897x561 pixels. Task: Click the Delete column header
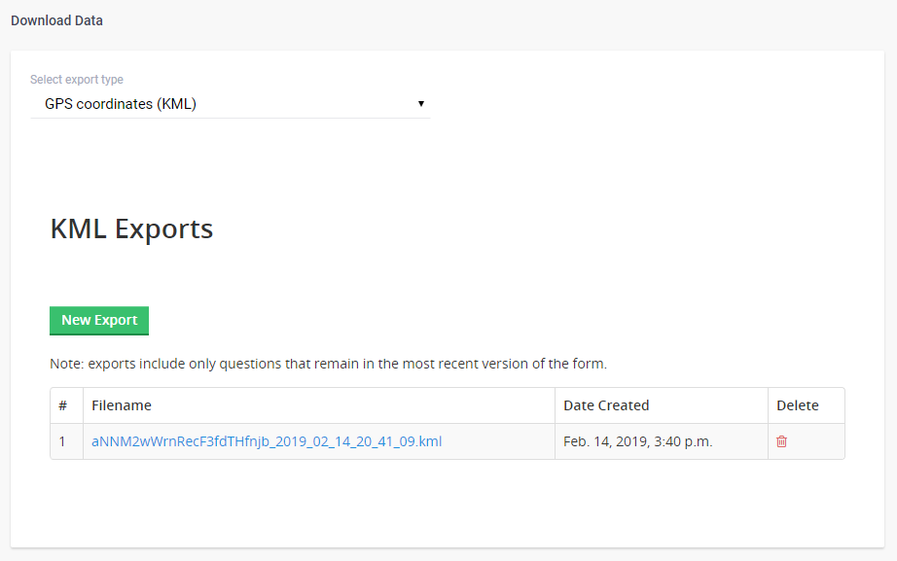pyautogui.click(x=798, y=405)
